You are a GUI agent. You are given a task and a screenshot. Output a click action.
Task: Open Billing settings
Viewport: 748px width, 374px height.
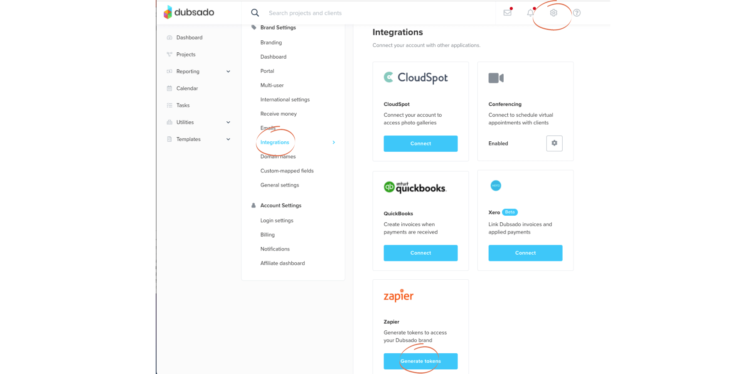[268, 235]
